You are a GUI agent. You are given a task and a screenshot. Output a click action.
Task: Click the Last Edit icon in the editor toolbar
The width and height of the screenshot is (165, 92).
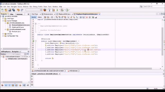point(45,17)
